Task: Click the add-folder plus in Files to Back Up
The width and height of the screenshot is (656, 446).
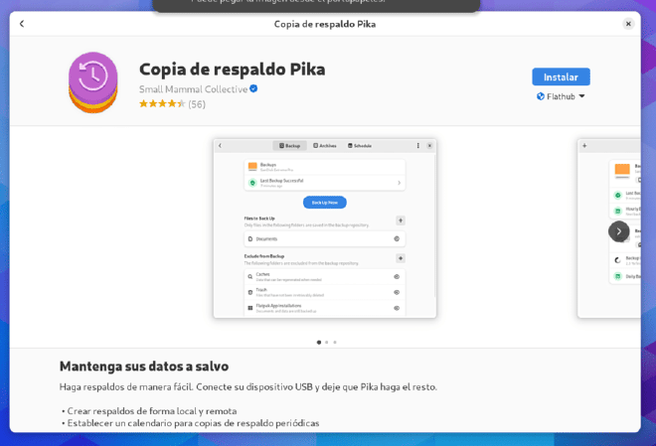Action: [x=401, y=221]
